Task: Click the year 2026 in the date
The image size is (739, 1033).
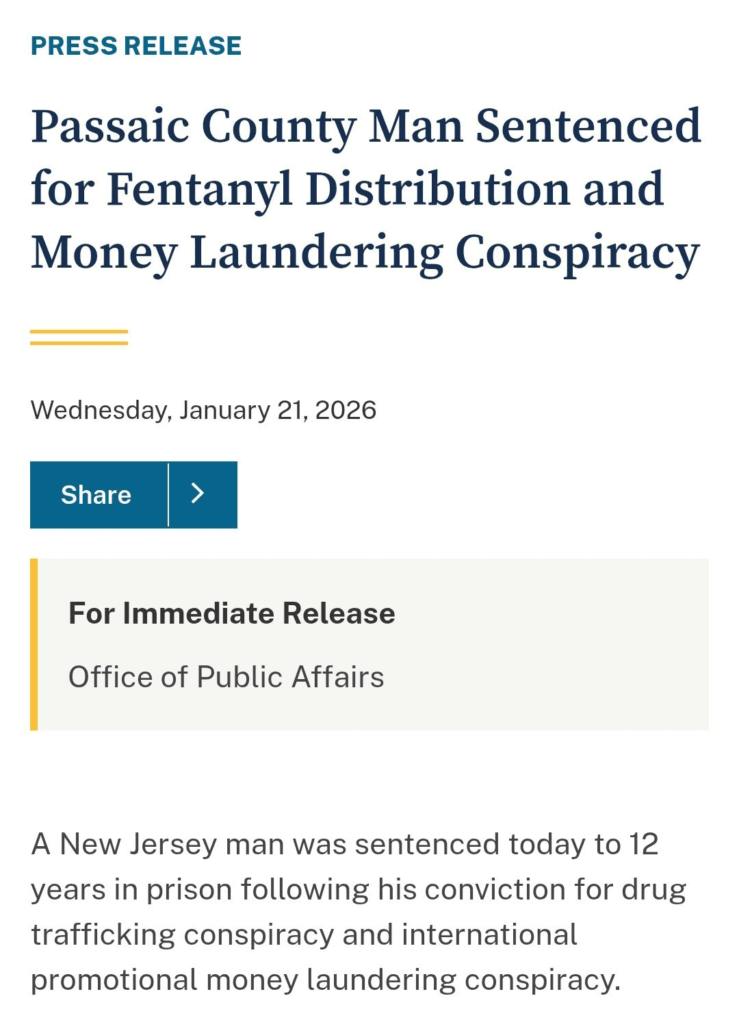Action: (x=346, y=410)
